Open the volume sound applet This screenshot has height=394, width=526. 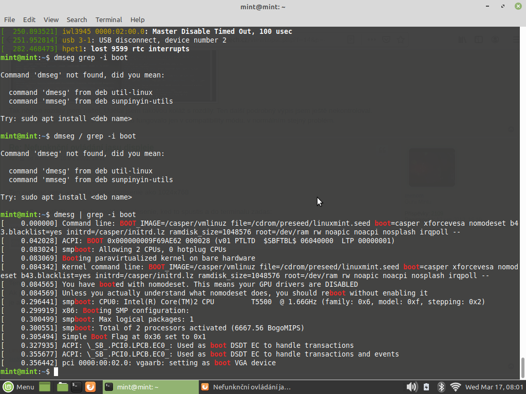coord(411,387)
